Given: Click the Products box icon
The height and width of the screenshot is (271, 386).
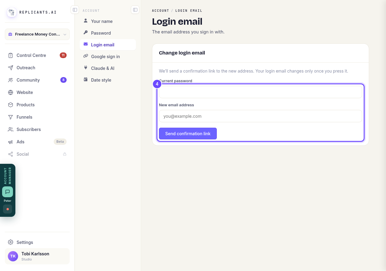Looking at the screenshot, I should [x=11, y=105].
